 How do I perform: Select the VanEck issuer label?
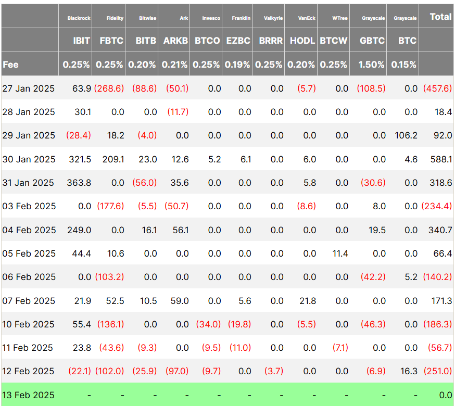pyautogui.click(x=306, y=18)
